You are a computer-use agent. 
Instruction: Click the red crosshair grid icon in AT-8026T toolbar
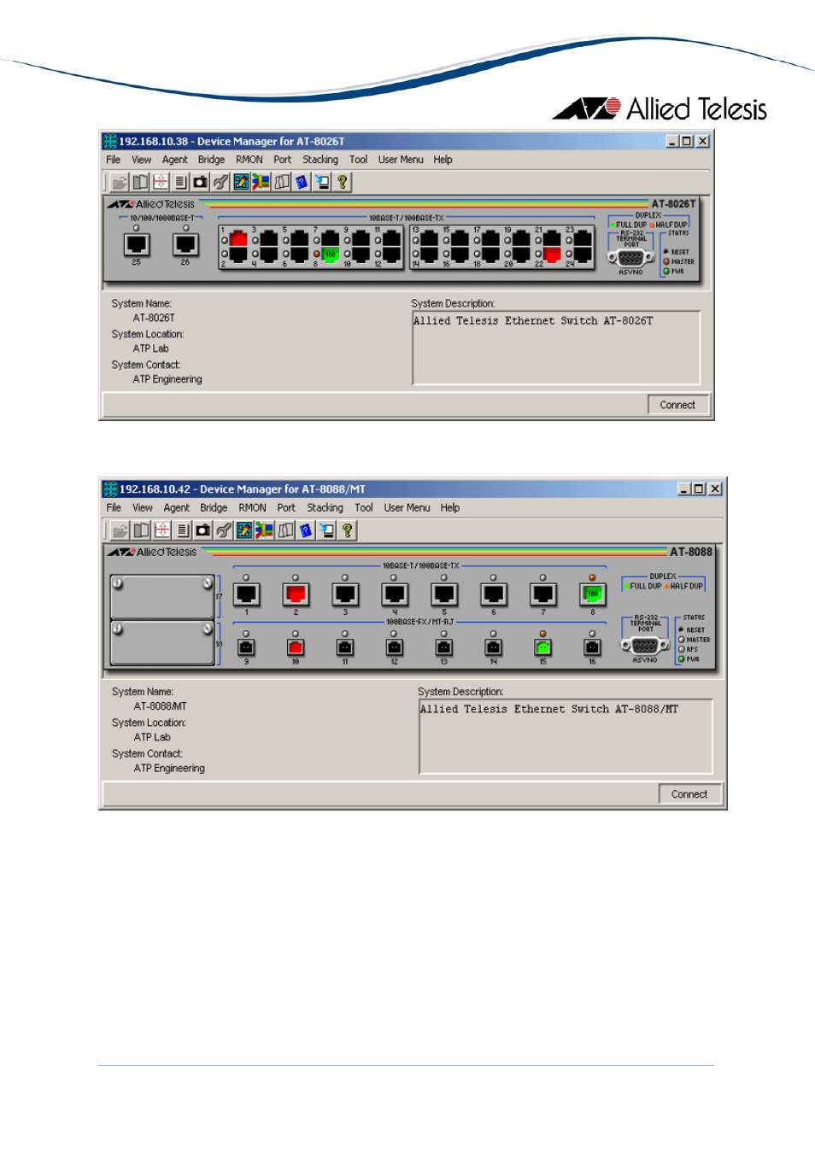click(160, 182)
